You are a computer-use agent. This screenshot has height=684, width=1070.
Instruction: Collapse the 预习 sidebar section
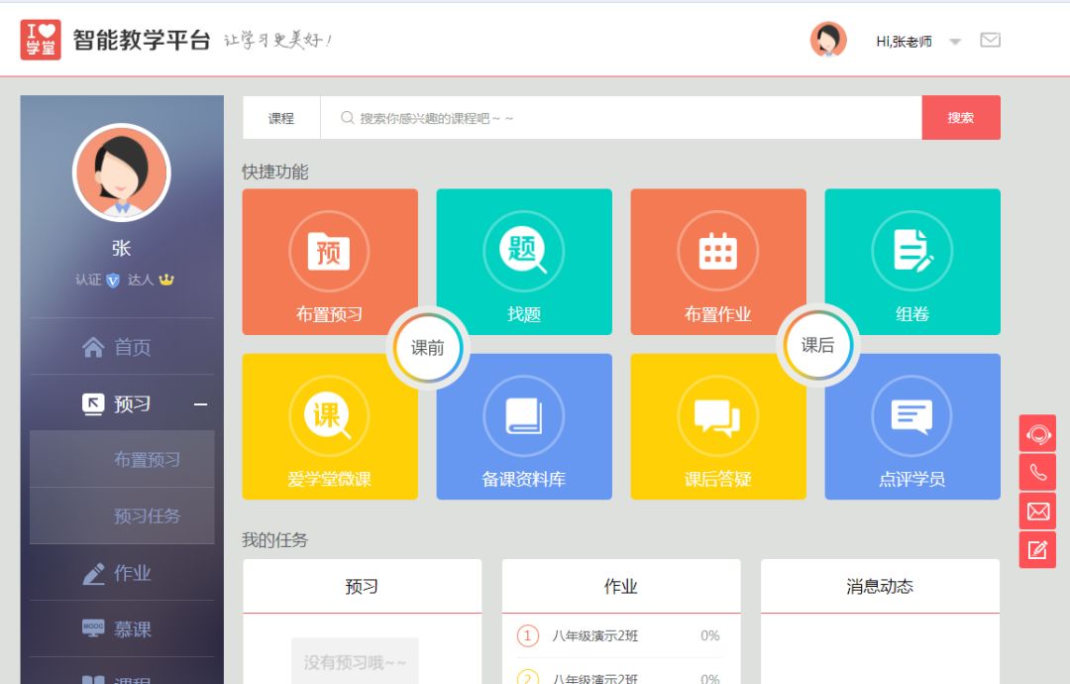201,404
